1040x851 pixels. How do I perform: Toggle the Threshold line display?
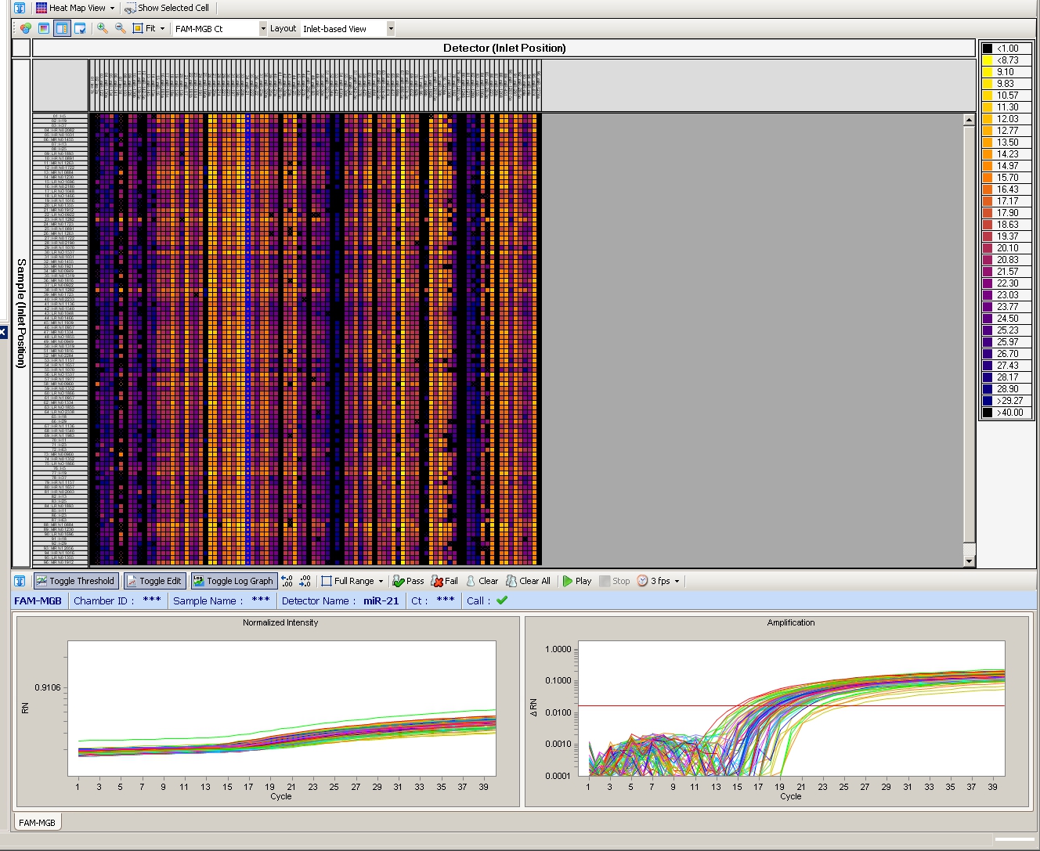(x=75, y=581)
